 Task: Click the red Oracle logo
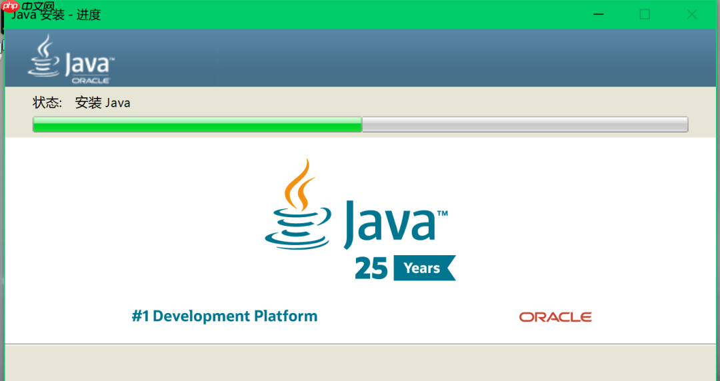click(555, 317)
